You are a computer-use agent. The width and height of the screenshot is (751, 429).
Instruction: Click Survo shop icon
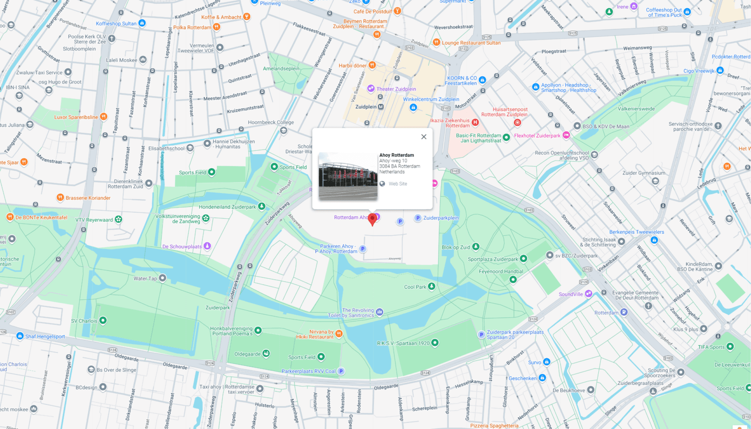(546, 362)
